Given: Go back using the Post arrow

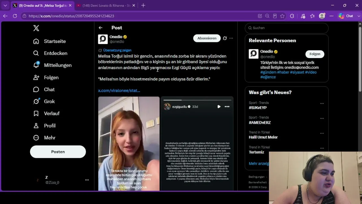Looking at the screenshot, I should coord(101,28).
